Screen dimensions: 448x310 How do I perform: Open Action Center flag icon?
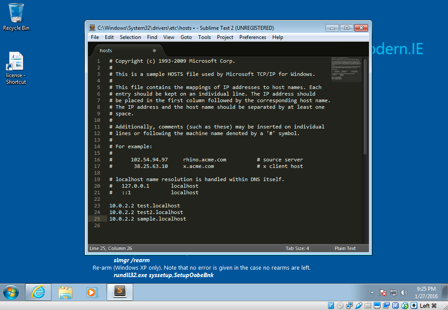[x=383, y=292]
